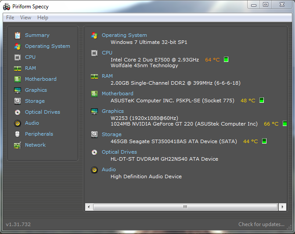Show Motherboard details from sidebar label
Image resolution: width=295 pixels, height=234 pixels.
click(41, 79)
